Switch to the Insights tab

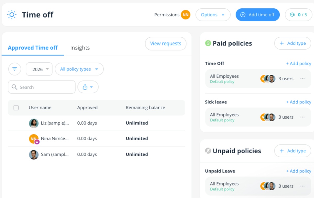pyautogui.click(x=80, y=48)
